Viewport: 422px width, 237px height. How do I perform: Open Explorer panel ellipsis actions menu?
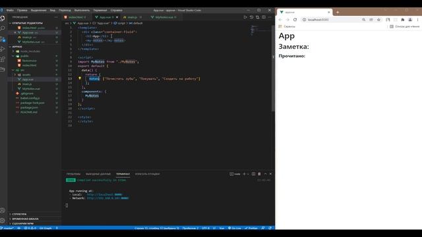pos(56,17)
